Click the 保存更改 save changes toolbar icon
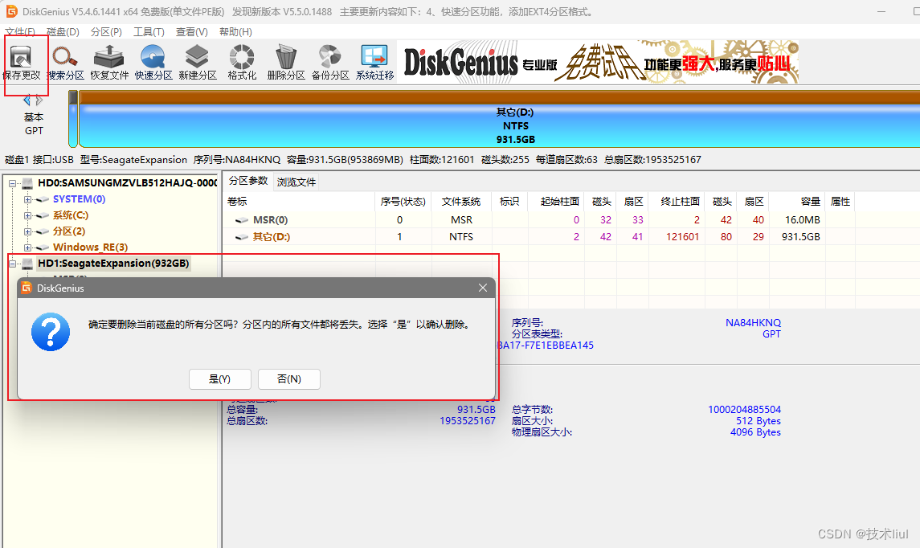Image resolution: width=920 pixels, height=548 pixels. (22, 63)
